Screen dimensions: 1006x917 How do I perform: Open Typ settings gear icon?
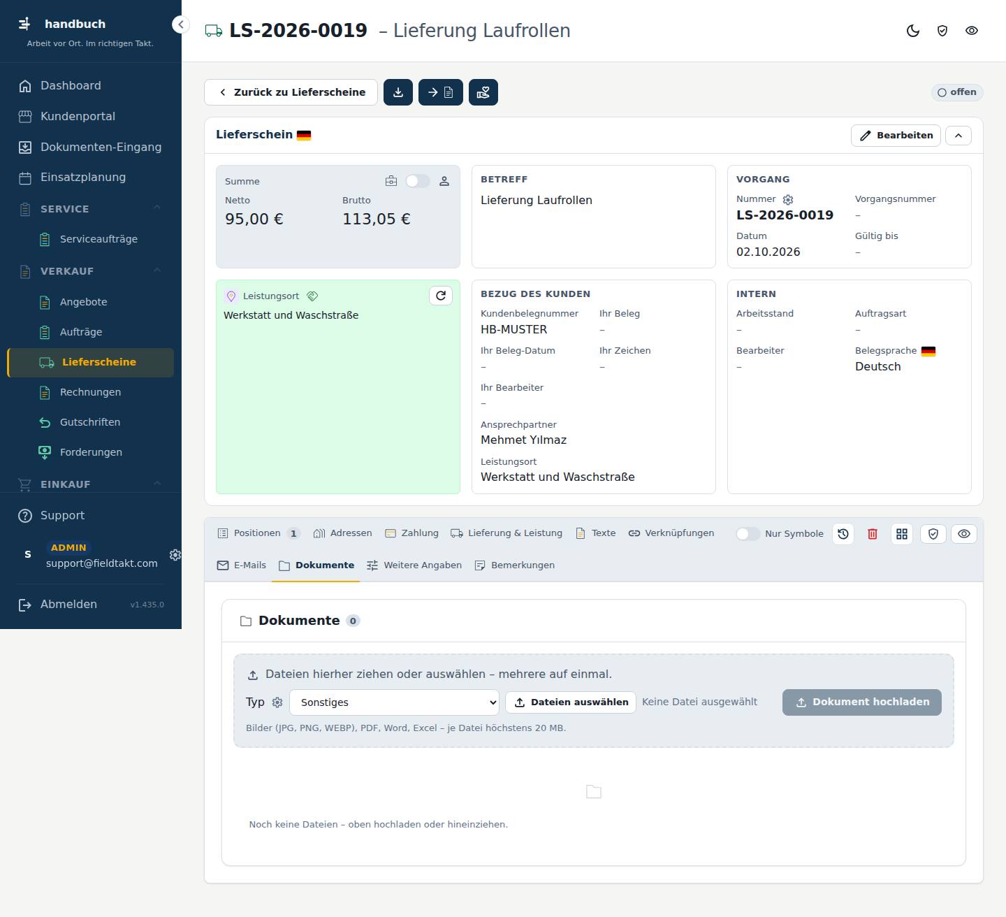pos(277,702)
